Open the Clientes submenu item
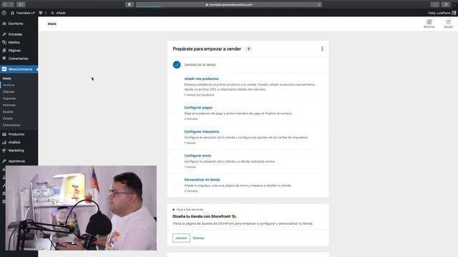Screen dimensions: 458x257 pyautogui.click(x=9, y=92)
